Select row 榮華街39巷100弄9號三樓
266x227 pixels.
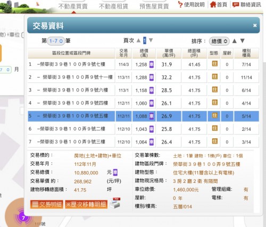[x=143, y=142]
